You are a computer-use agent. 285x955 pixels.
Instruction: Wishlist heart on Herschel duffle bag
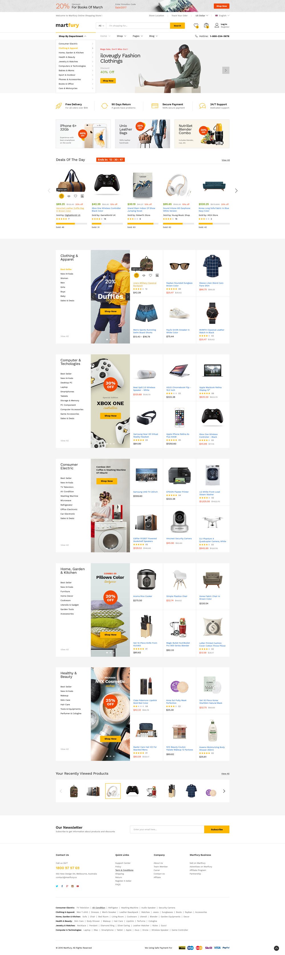pyautogui.click(x=76, y=196)
